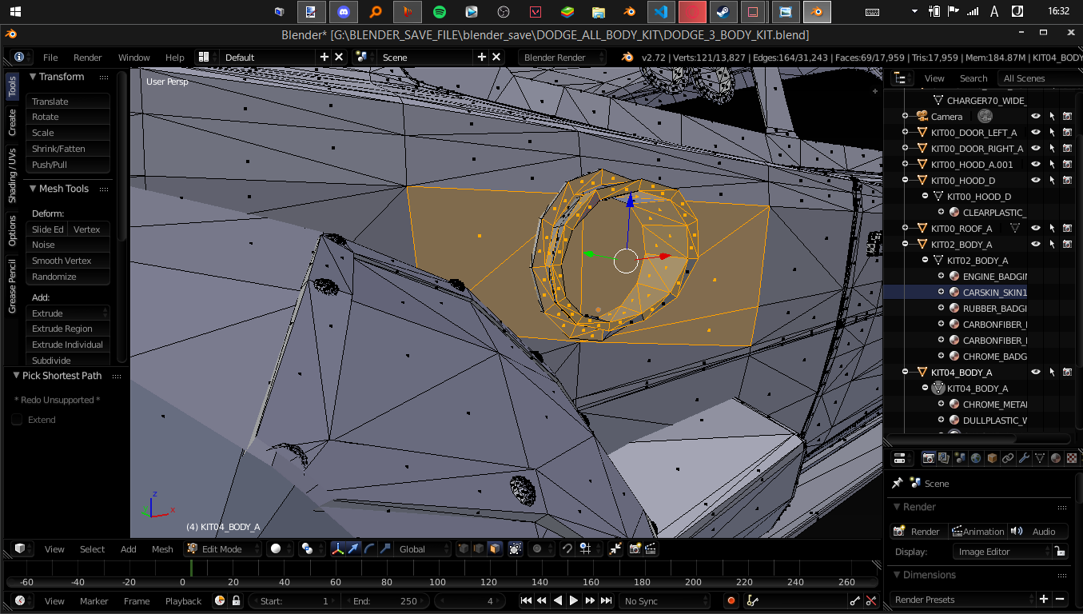Open 3D view editor type selector

click(24, 549)
